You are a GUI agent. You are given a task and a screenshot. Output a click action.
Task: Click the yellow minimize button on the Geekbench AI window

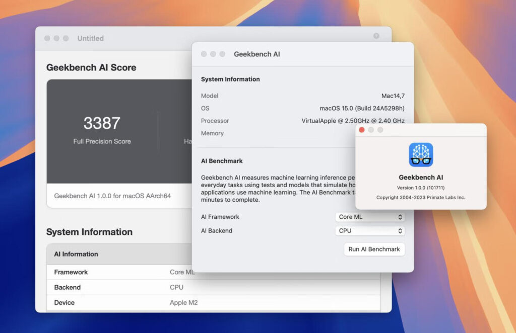tap(212, 54)
